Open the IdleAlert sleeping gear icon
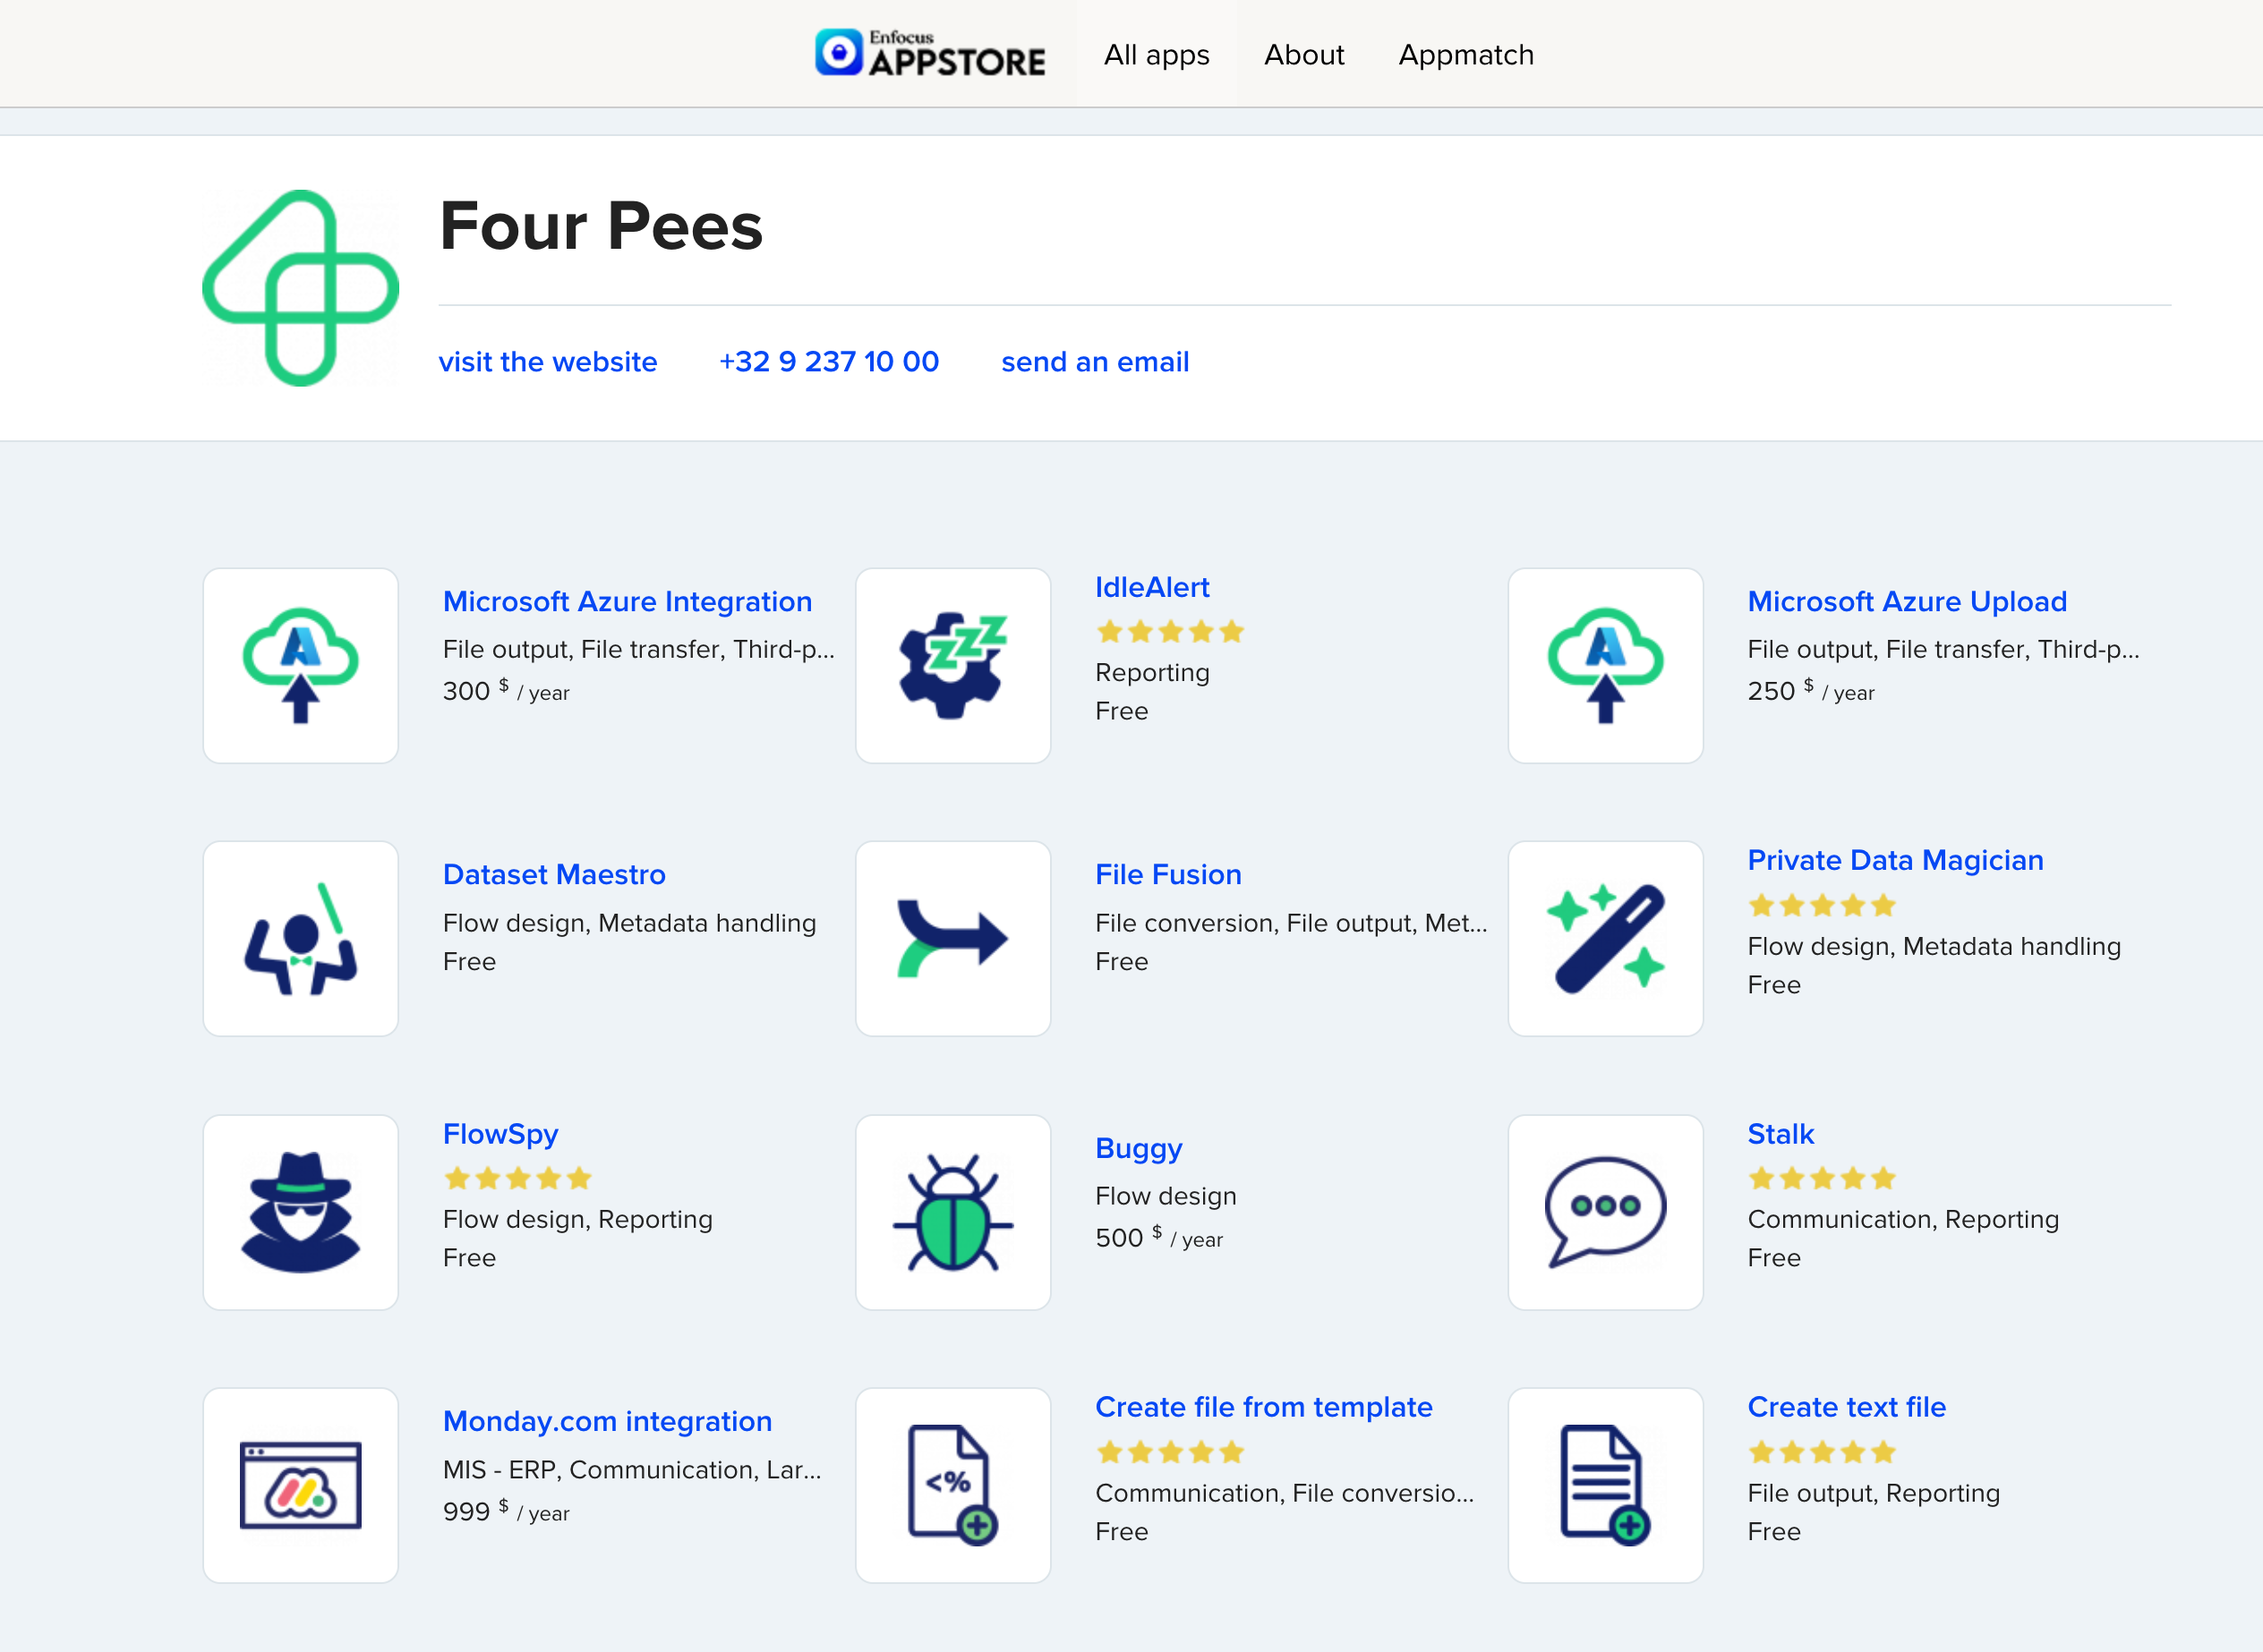This screenshot has width=2263, height=1652. pos(953,665)
